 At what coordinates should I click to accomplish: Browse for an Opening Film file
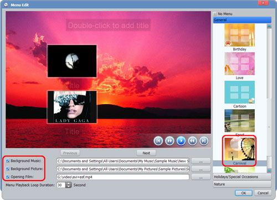tap(201, 177)
